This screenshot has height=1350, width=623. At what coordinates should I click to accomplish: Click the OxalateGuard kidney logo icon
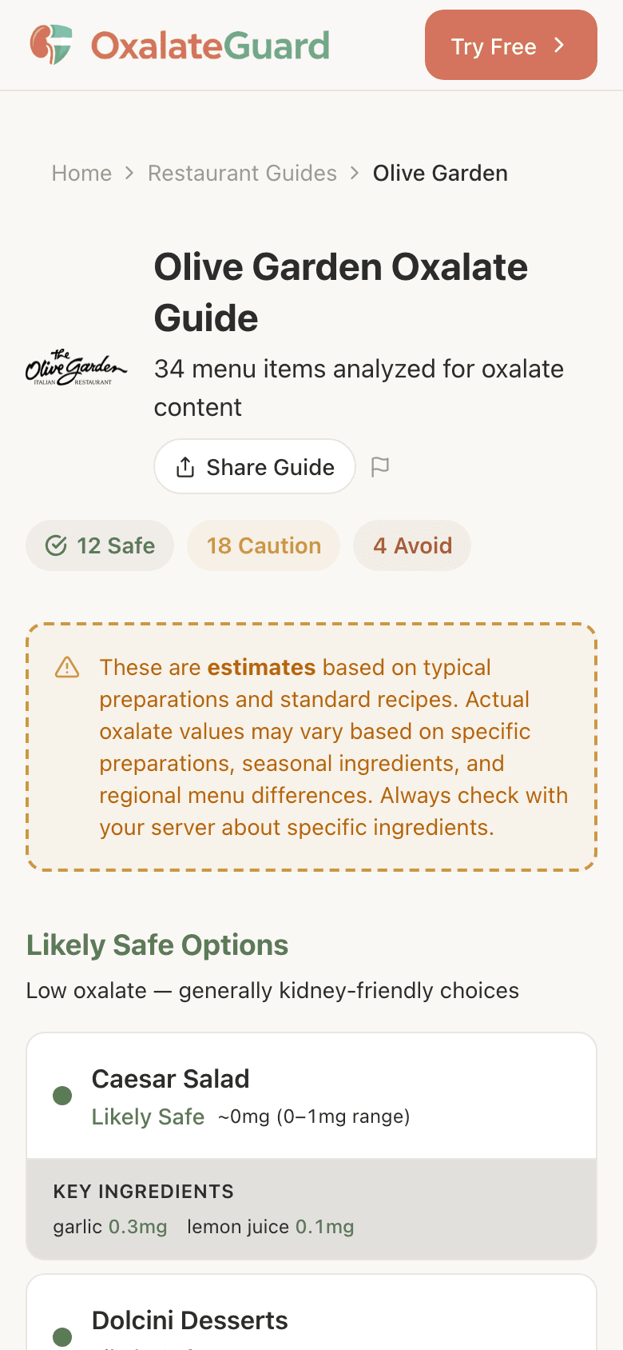(50, 46)
